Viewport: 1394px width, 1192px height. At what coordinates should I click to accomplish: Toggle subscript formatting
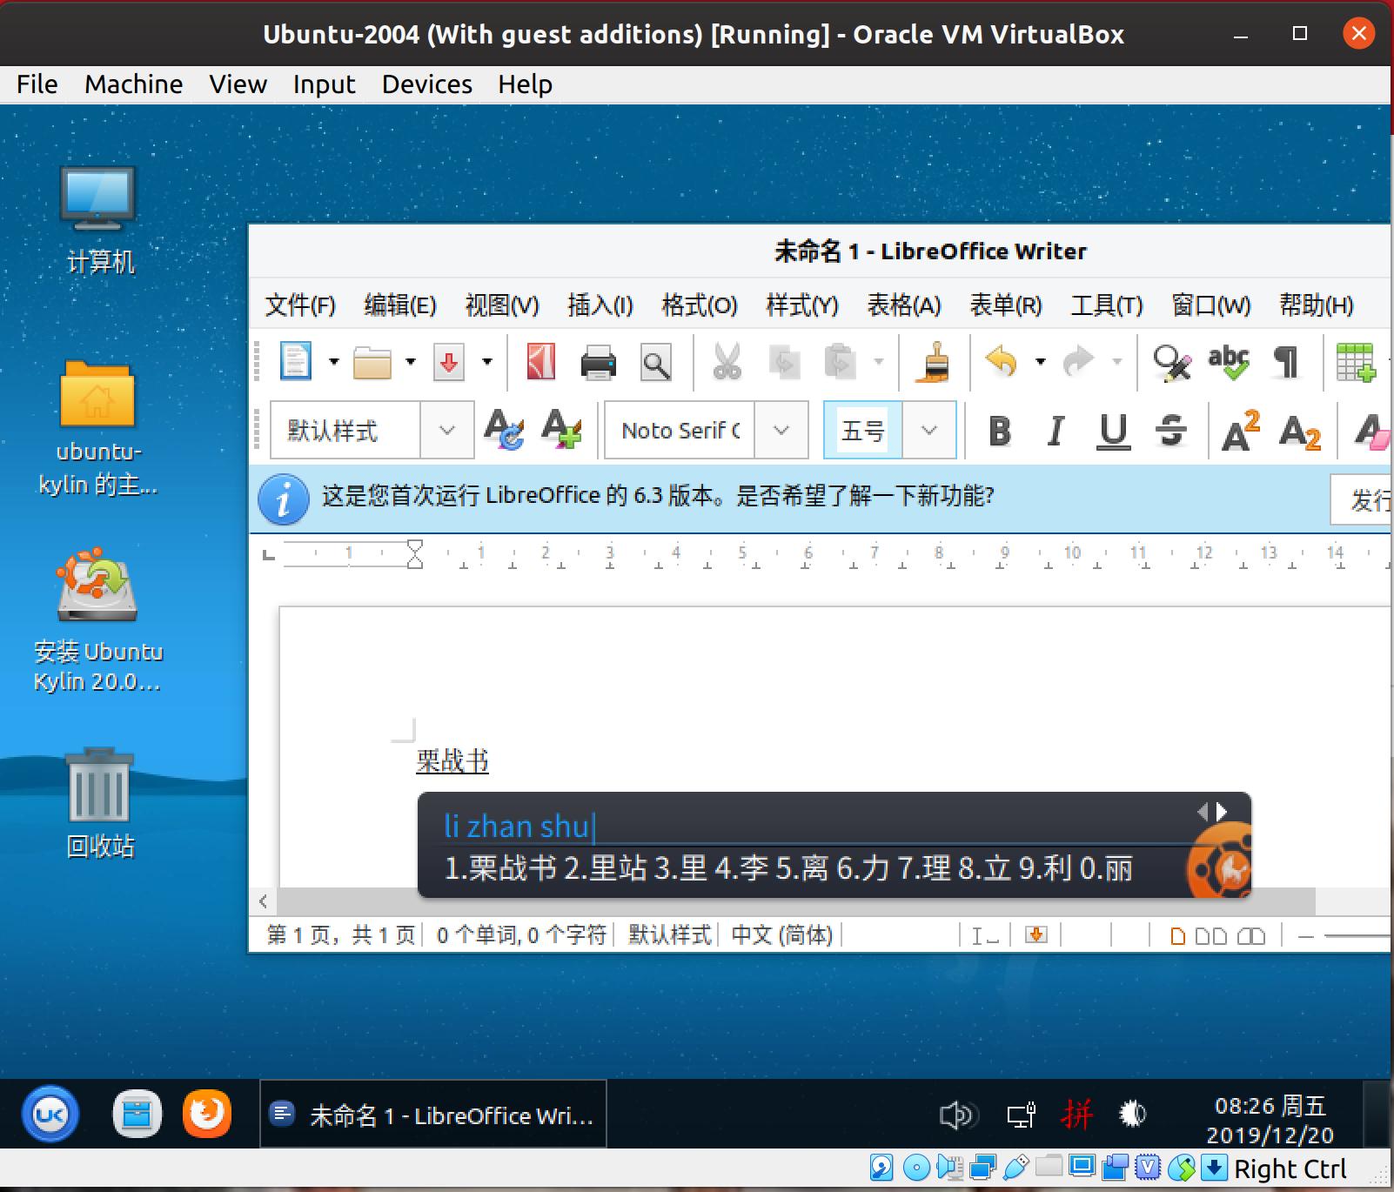click(x=1300, y=432)
